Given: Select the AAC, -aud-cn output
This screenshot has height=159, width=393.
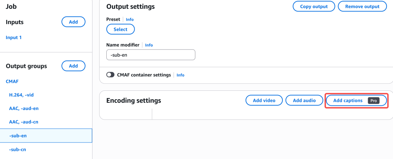Looking at the screenshot, I should click(x=24, y=122).
